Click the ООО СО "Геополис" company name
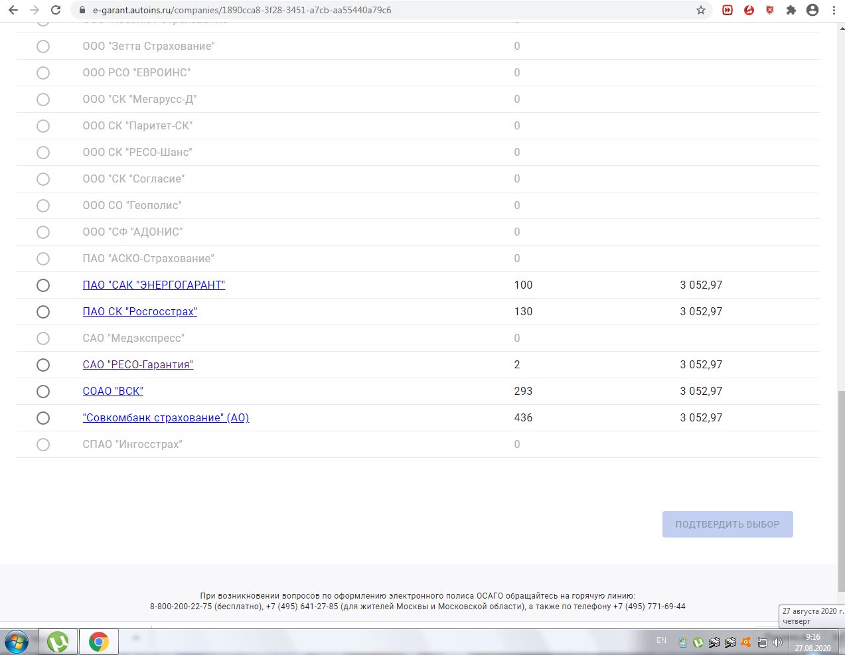Image resolution: width=845 pixels, height=655 pixels. pyautogui.click(x=132, y=206)
